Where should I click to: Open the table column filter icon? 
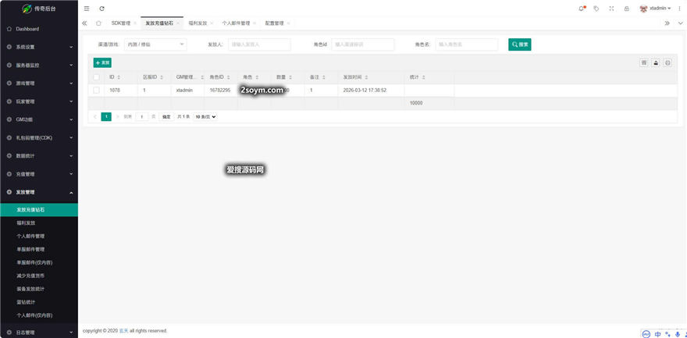644,62
